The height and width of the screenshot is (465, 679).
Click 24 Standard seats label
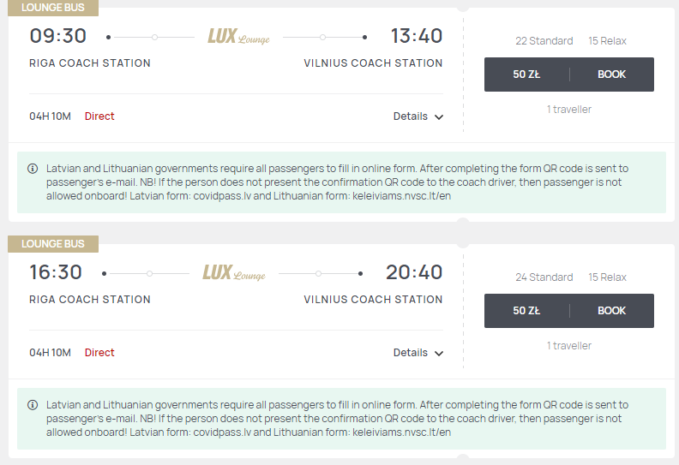[544, 277]
